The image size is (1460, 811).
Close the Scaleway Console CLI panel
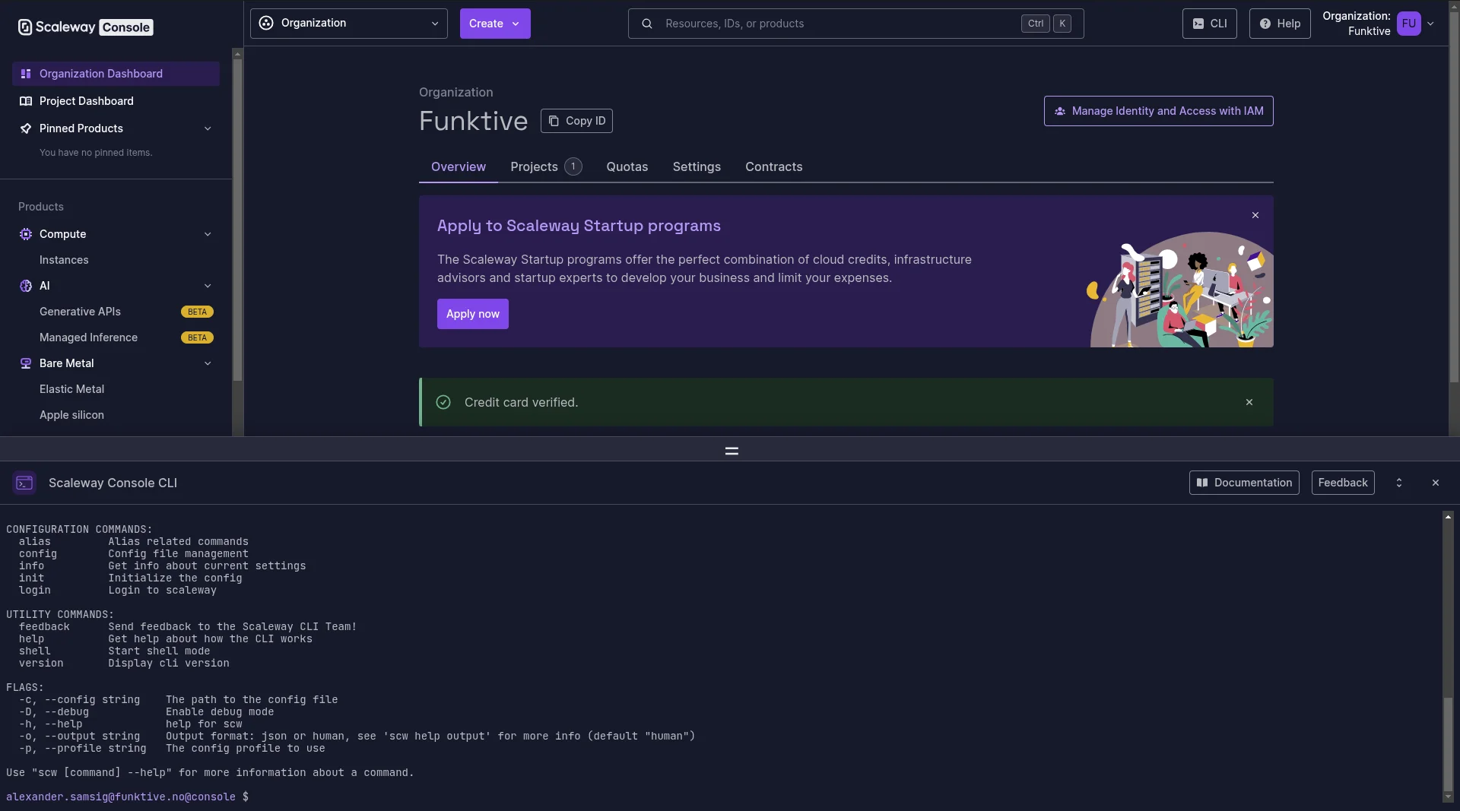[x=1436, y=483]
